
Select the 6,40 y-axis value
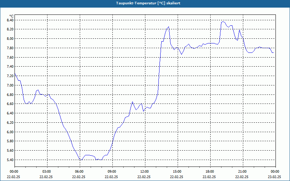click(x=10, y=113)
